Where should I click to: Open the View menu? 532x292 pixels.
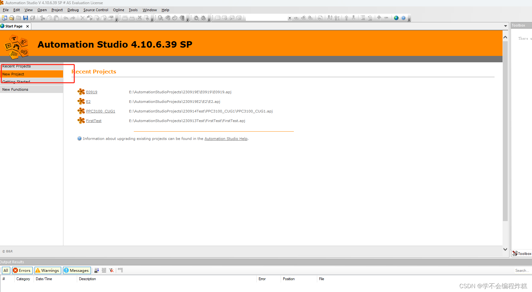28,10
